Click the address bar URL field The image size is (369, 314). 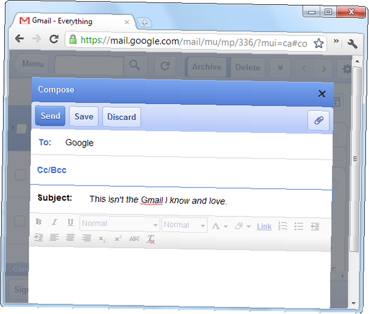pyautogui.click(x=197, y=42)
